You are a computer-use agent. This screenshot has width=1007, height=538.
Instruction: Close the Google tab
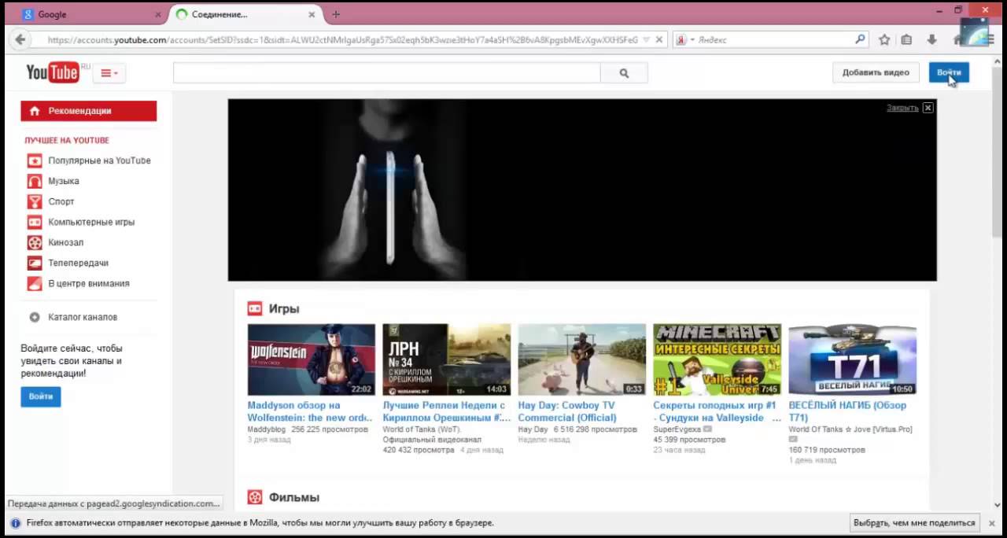[x=157, y=14]
